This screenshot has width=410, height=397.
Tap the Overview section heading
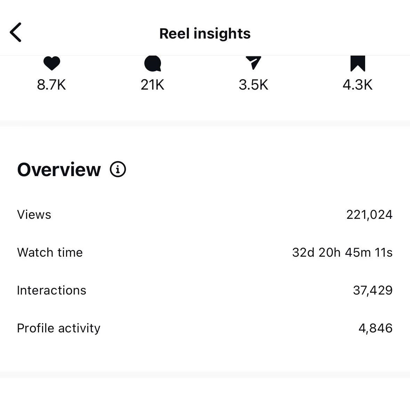[59, 170]
